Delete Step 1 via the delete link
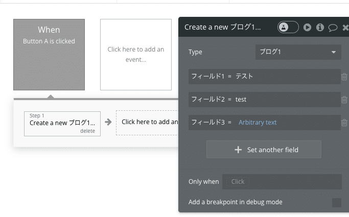This screenshot has width=349, height=217. click(x=87, y=131)
